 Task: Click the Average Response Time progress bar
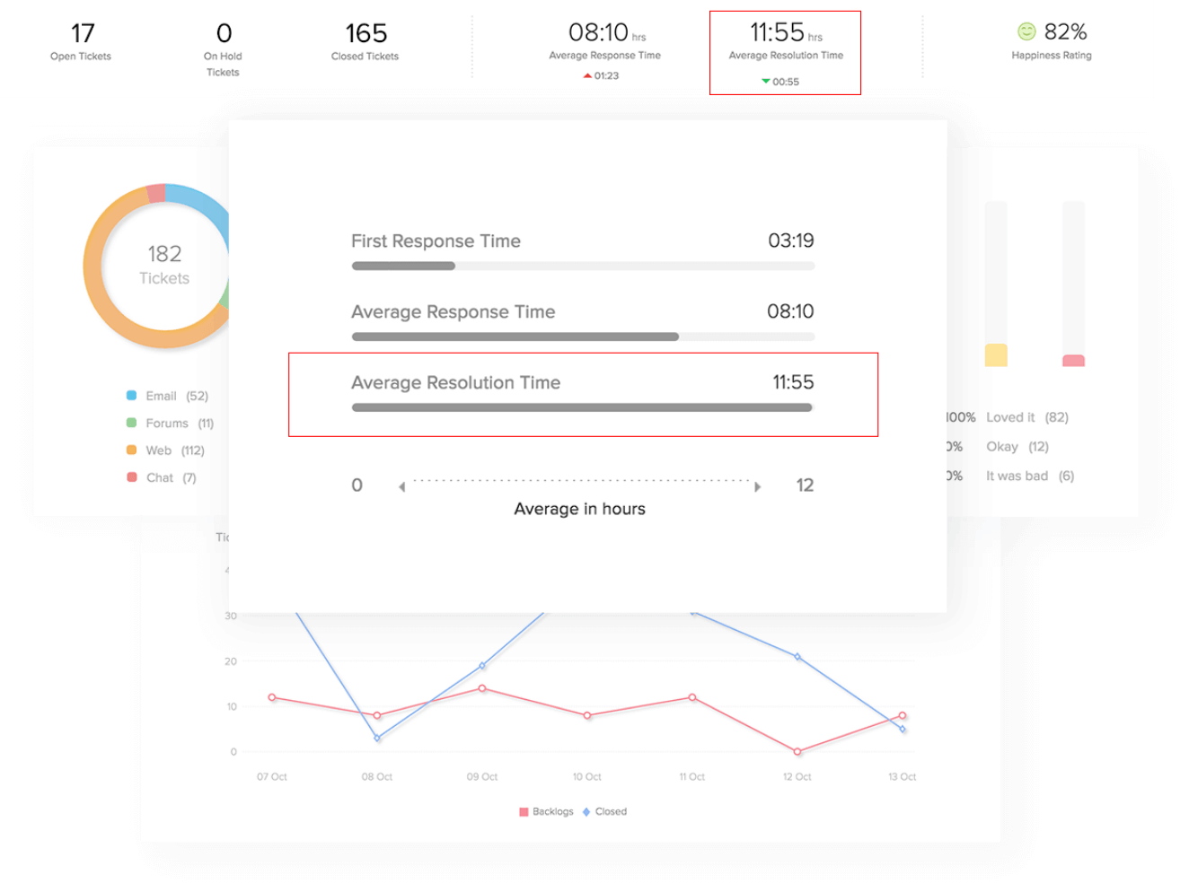pyautogui.click(x=583, y=337)
